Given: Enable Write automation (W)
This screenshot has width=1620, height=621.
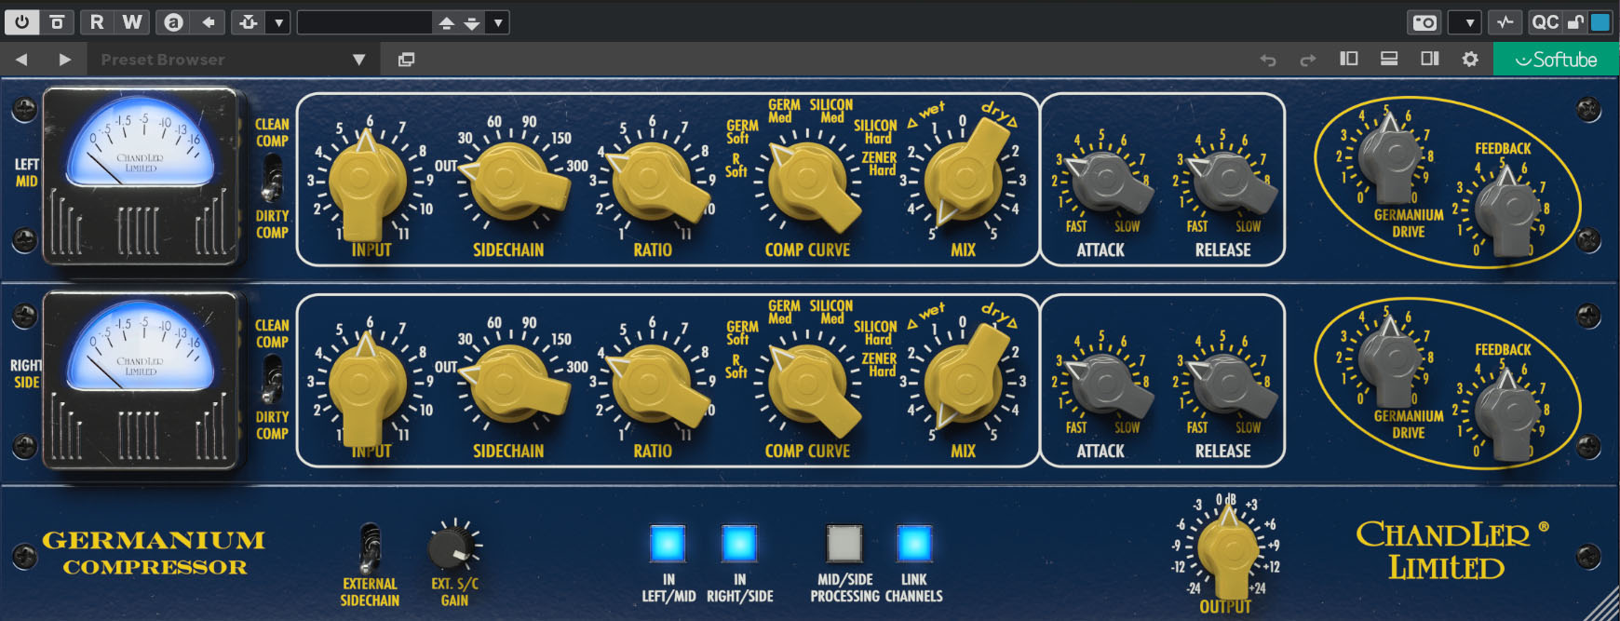Looking at the screenshot, I should (x=132, y=21).
